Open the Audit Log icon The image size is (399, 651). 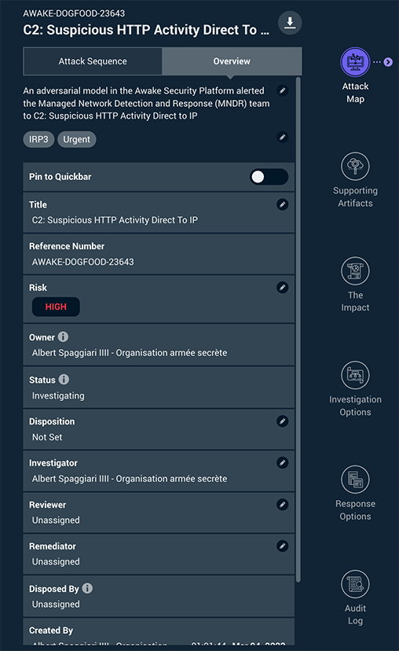[x=355, y=583]
